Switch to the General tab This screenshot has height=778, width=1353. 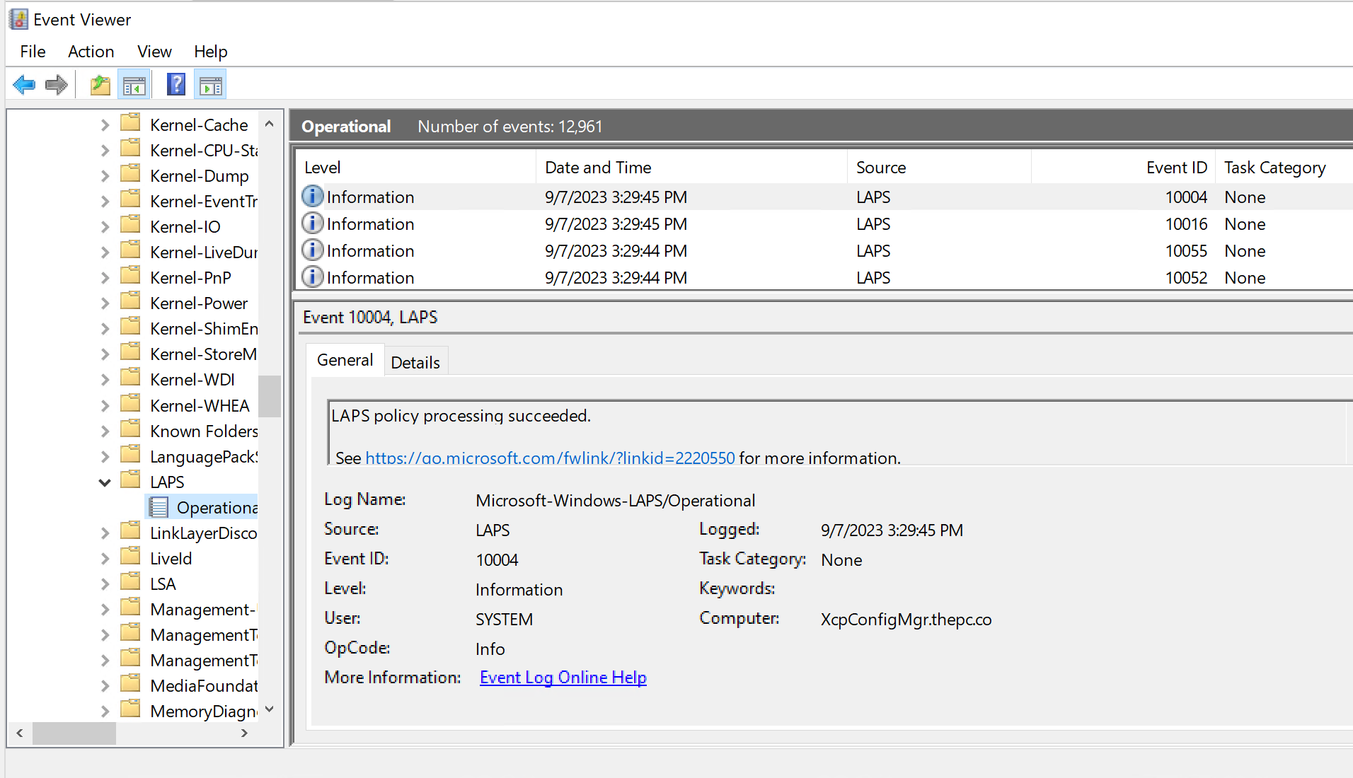[345, 360]
